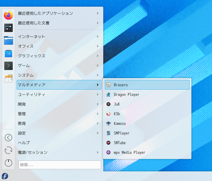The width and height of the screenshot is (212, 181).
Task: Open System Settings from the sidebar
Action: (x=8, y=28)
